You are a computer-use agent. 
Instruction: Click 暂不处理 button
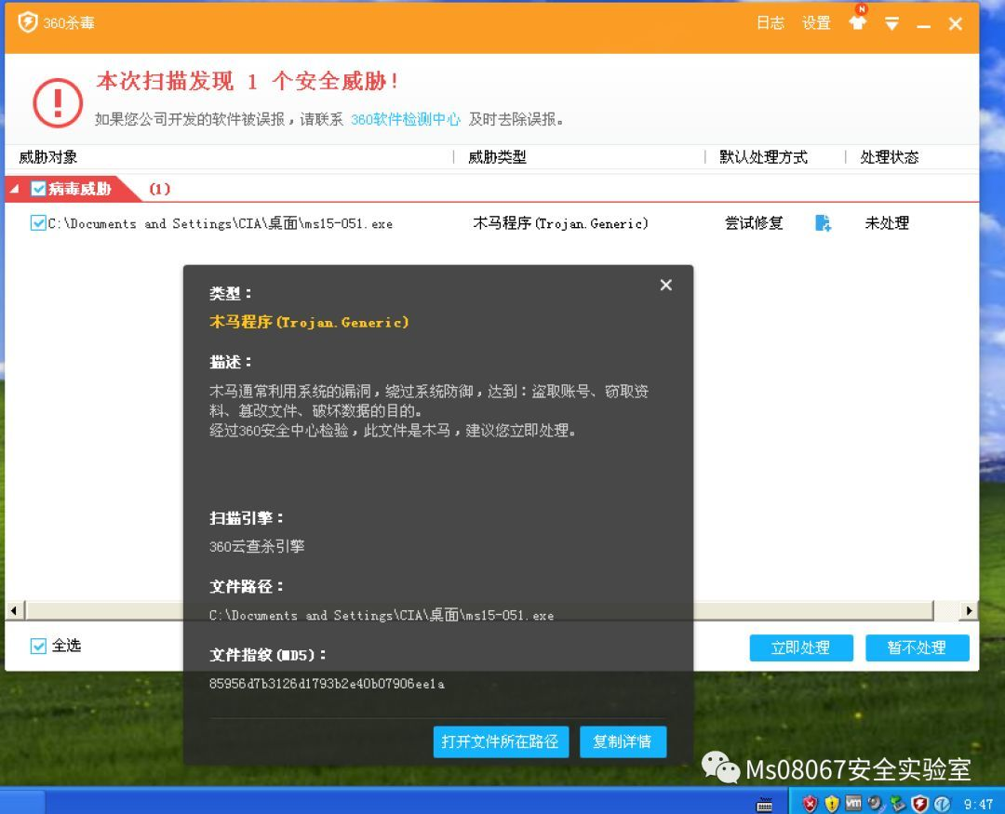pyautogui.click(x=917, y=647)
